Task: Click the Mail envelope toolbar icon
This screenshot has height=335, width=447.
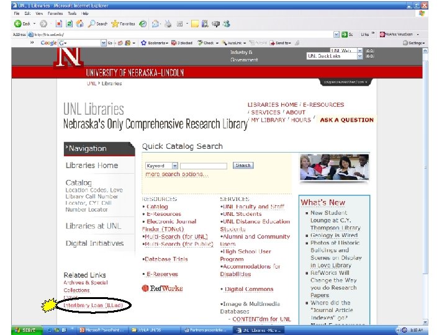Action: (155, 24)
